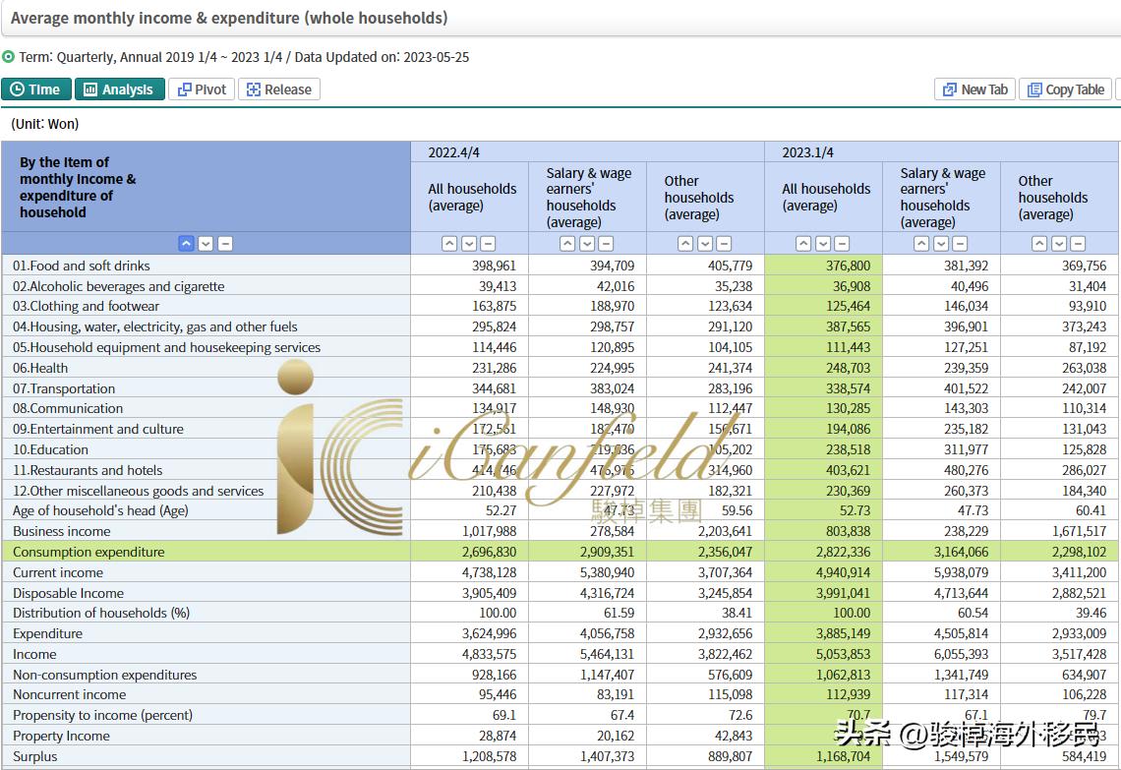
Task: Open table in New Tab
Action: 974,89
